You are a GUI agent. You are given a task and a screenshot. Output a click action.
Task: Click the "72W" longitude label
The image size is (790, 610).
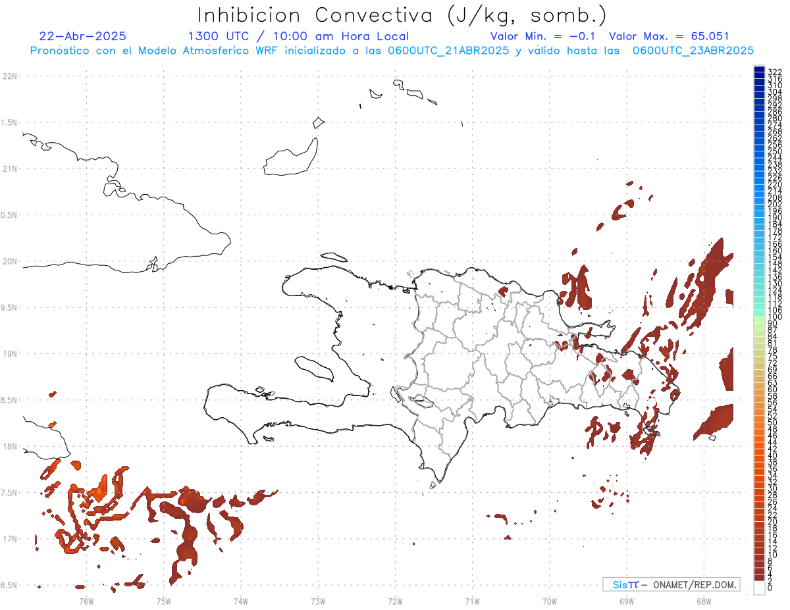coord(395,601)
